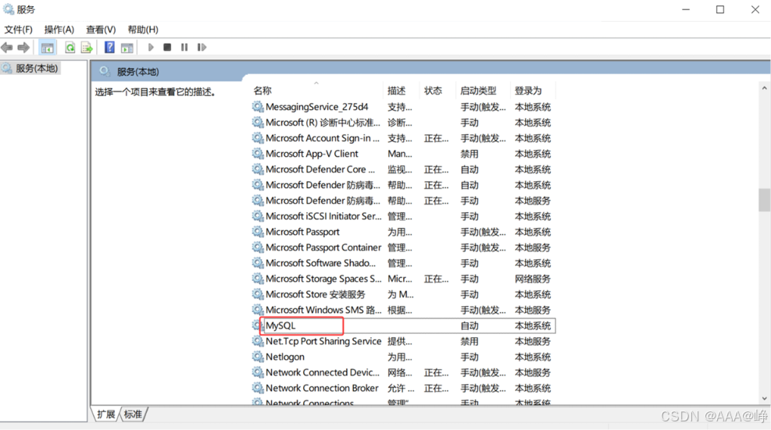Click 禁用 startup type of Microsoft App-V Client

click(x=469, y=154)
